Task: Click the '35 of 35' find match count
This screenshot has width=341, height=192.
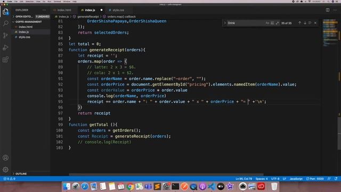Action: click(x=286, y=23)
